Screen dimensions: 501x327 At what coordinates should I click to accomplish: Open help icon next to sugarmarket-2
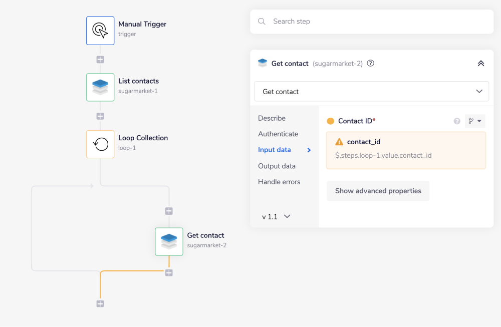(371, 64)
